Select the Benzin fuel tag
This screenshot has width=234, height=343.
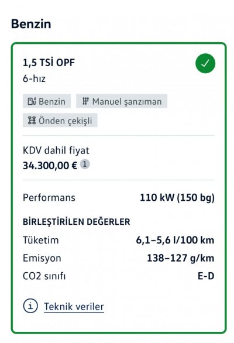(47, 101)
